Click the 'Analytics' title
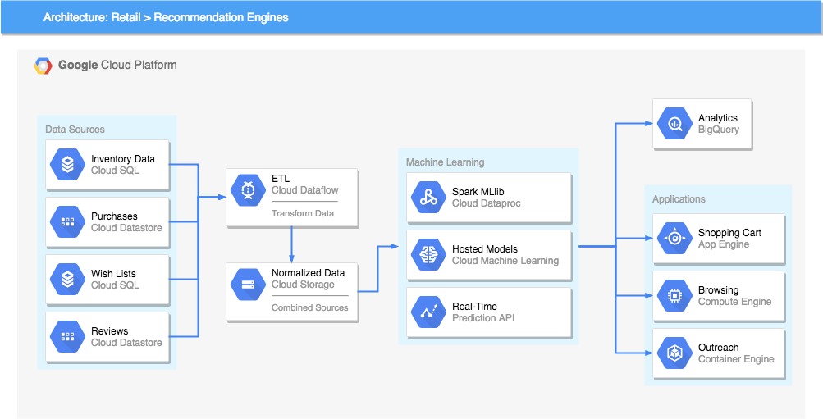The image size is (823, 419). [717, 118]
